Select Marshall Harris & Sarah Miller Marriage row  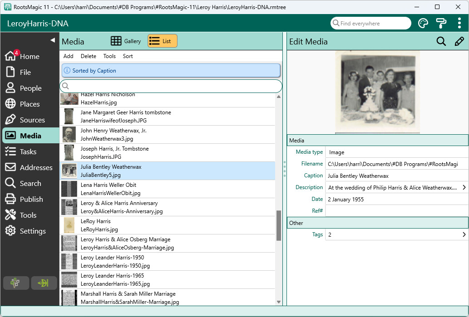(168, 297)
